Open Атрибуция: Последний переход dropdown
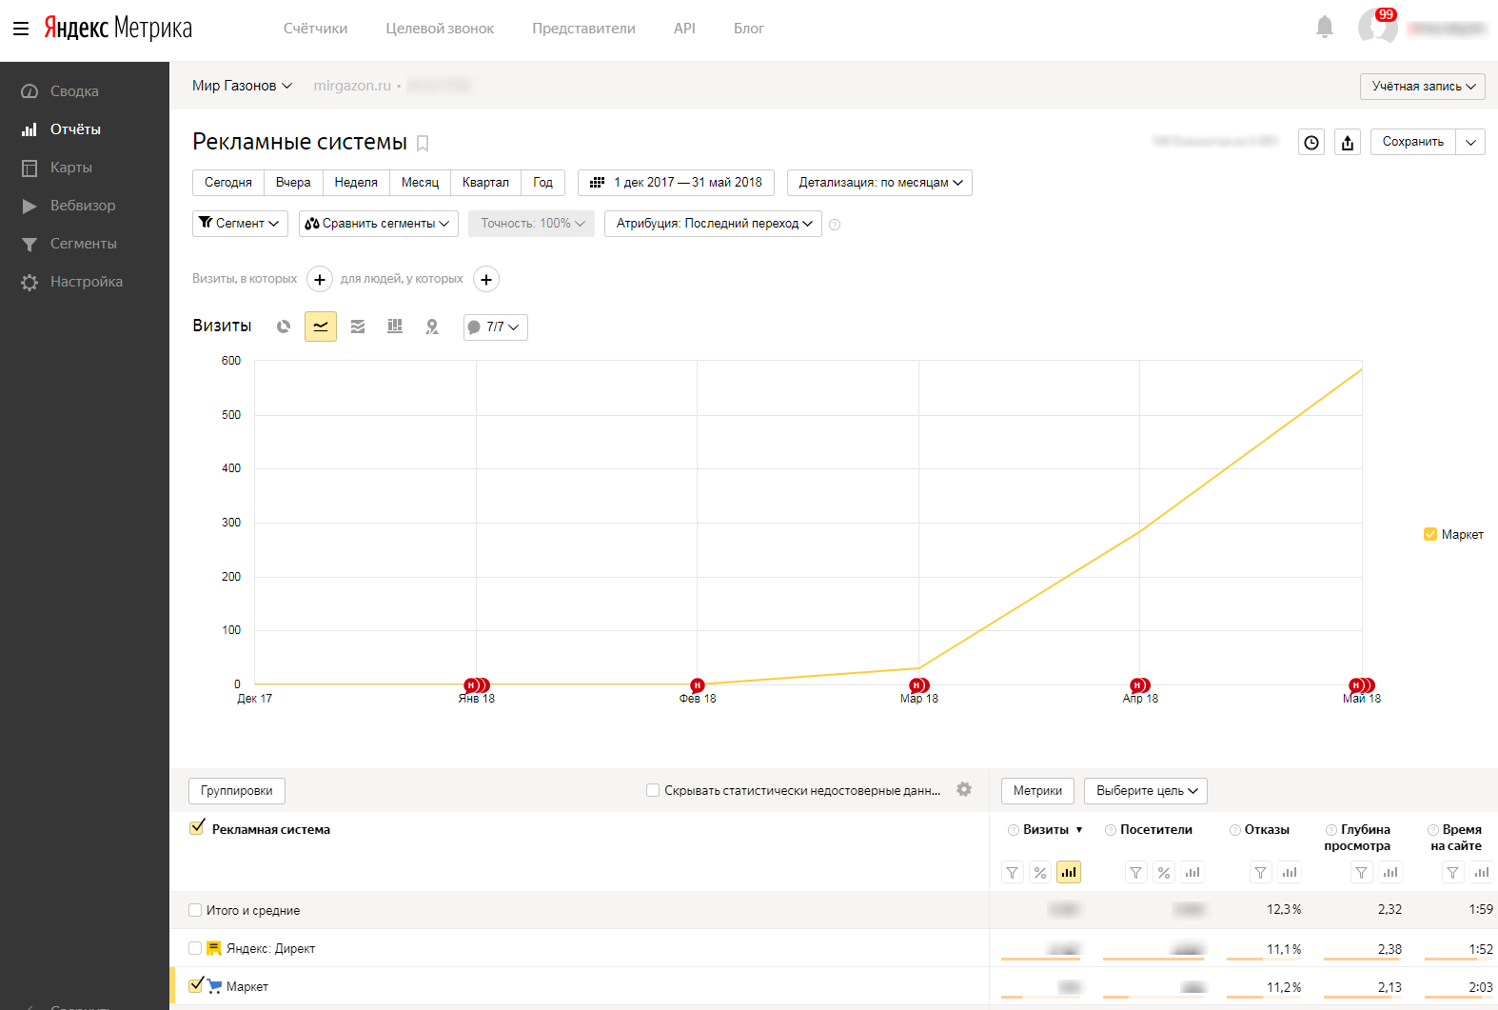The image size is (1498, 1010). pos(713,224)
